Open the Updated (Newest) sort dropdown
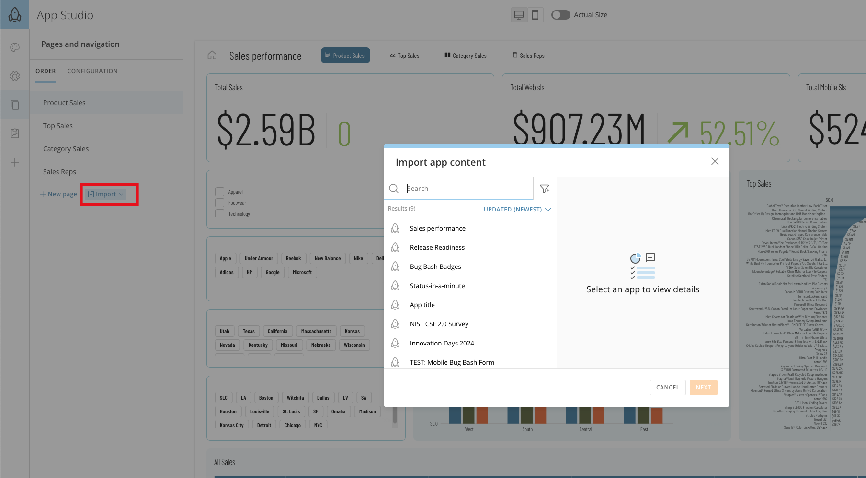 [x=517, y=209]
